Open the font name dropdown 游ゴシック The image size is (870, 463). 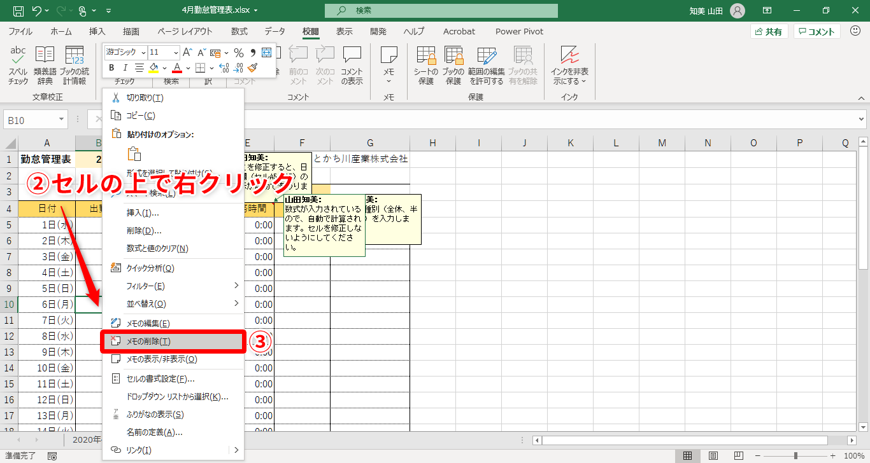point(143,52)
